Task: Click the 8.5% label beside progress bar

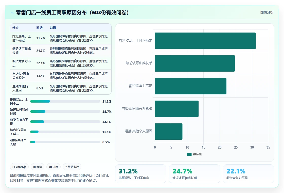Action: coord(106,142)
